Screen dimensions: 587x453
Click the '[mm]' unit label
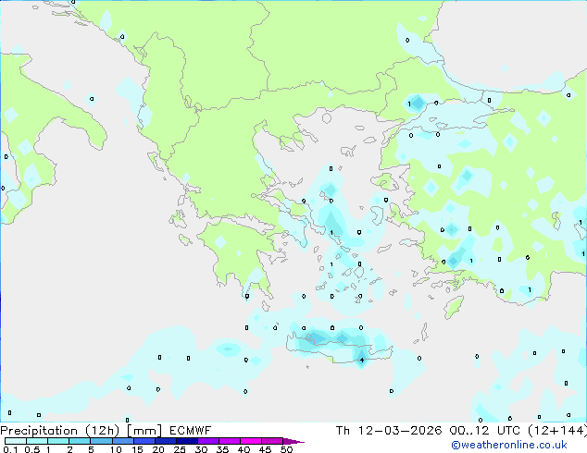pyautogui.click(x=144, y=431)
